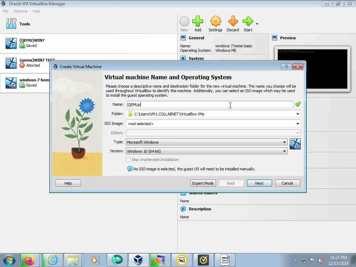Open the media player taskbar icon
This screenshot has height=267, width=356.
(95, 260)
